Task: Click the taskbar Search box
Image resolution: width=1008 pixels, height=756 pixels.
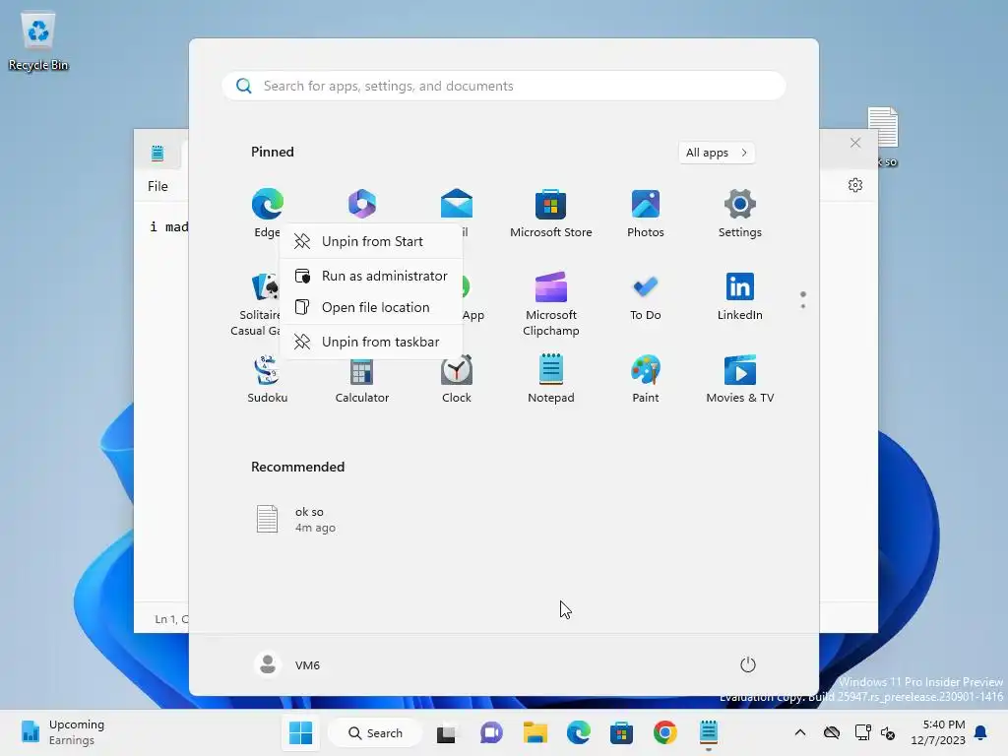Action: pos(375,732)
